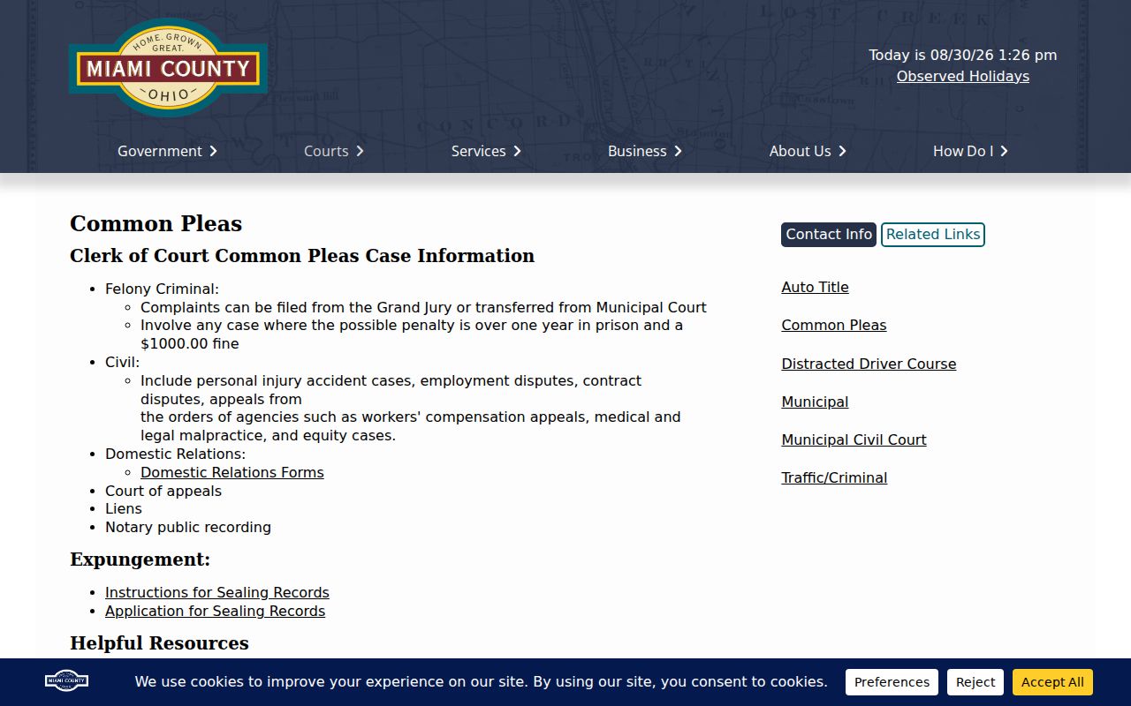Click the 'Notary public recording' list item
The image size is (1131, 706).
(x=188, y=527)
